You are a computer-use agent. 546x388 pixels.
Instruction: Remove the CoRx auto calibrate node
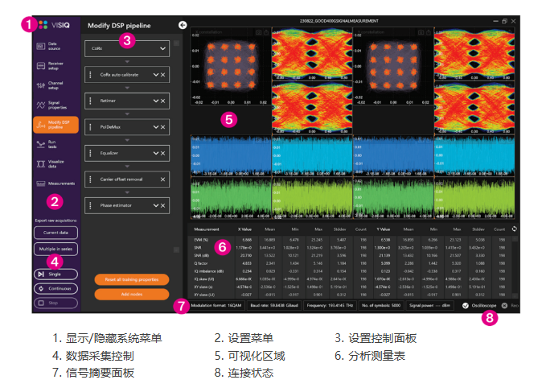(162, 75)
